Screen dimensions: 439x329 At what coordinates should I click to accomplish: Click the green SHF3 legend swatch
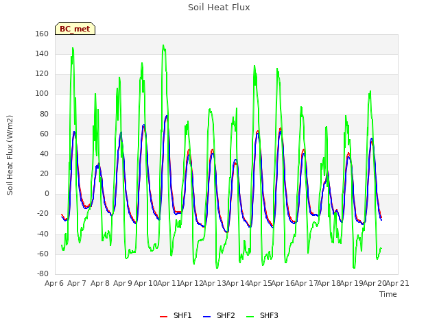250,317
